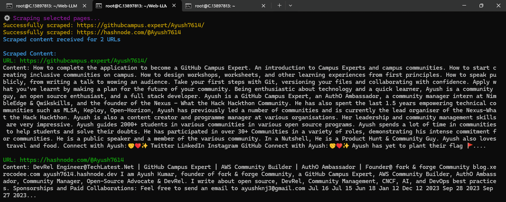
Task: Click 'Scraped content received for 2 URLs' text
Action: coord(62,40)
